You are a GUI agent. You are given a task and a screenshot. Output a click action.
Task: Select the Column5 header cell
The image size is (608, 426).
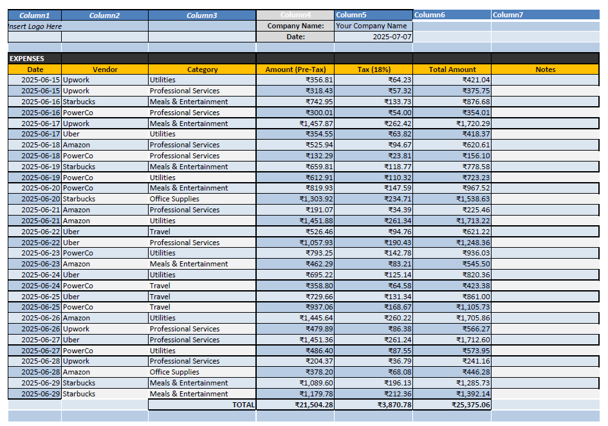pyautogui.click(x=373, y=15)
